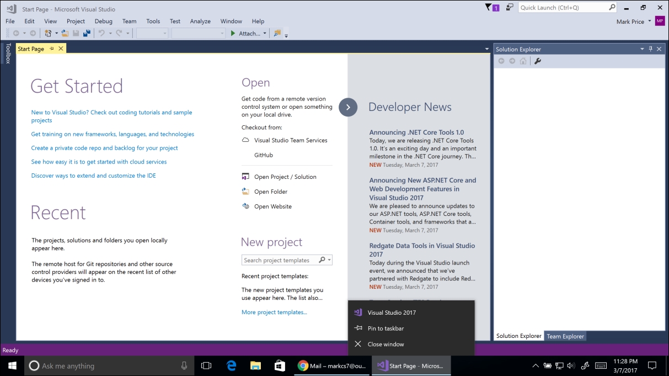Click the Cortana microphone icon

[184, 366]
